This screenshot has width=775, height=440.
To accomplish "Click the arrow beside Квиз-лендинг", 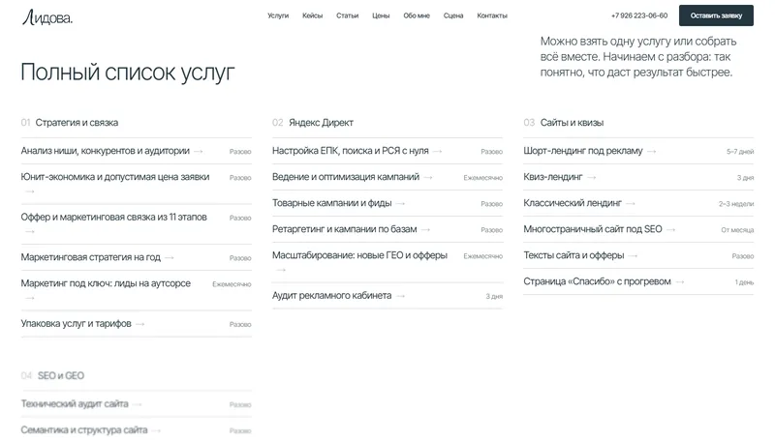I will 592,178.
